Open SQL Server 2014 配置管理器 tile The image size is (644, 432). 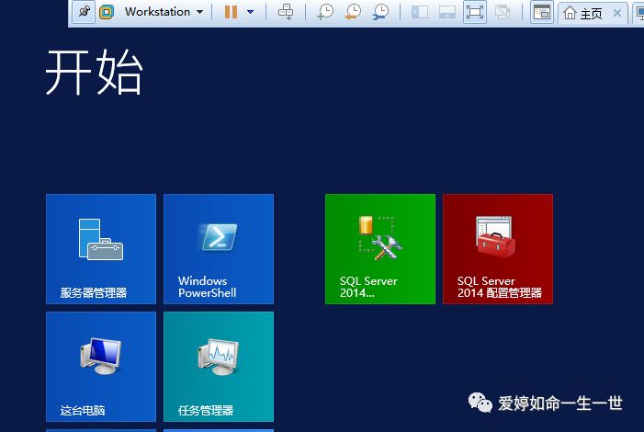pos(498,249)
